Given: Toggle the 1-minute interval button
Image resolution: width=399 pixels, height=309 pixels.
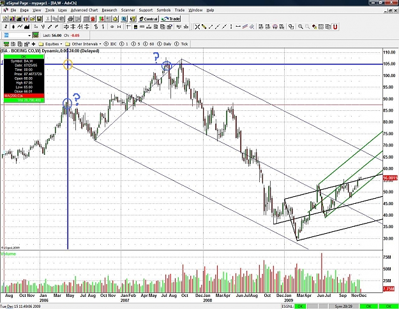Looking at the screenshot, I should pos(124,44).
